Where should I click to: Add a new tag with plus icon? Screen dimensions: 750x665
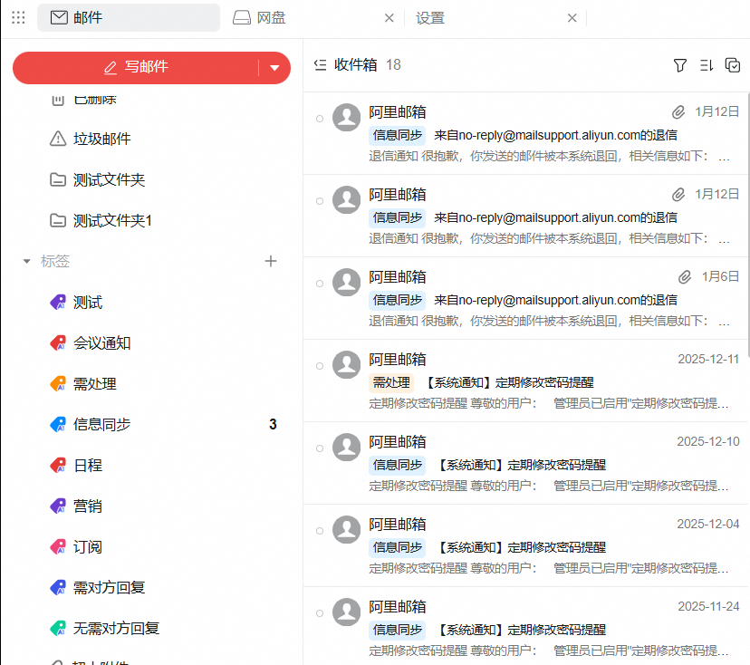click(270, 261)
